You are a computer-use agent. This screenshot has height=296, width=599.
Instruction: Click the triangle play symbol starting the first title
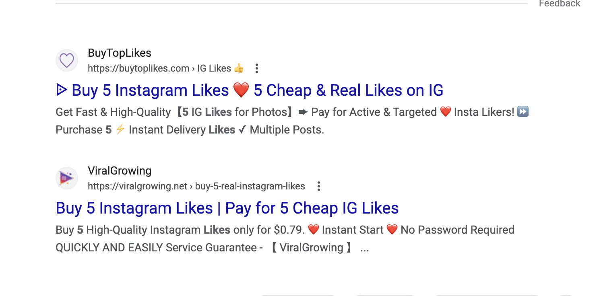(62, 90)
